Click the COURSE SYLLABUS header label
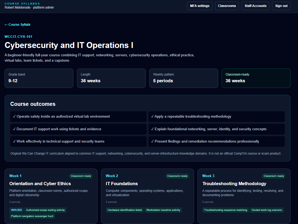This screenshot has width=298, height=224. [22, 3]
